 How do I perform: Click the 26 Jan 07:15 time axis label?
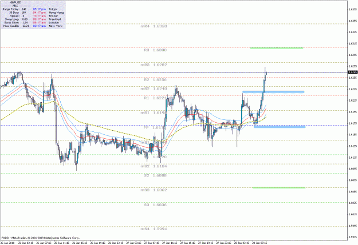click(44, 243)
